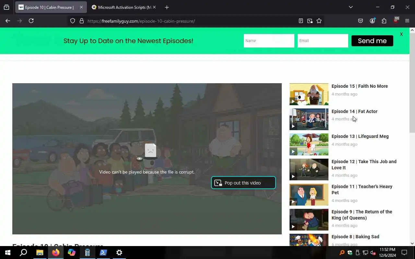Viewport: 415px width, 259px height.
Task: Open Episode 15 Faith No More link
Action: tap(360, 86)
